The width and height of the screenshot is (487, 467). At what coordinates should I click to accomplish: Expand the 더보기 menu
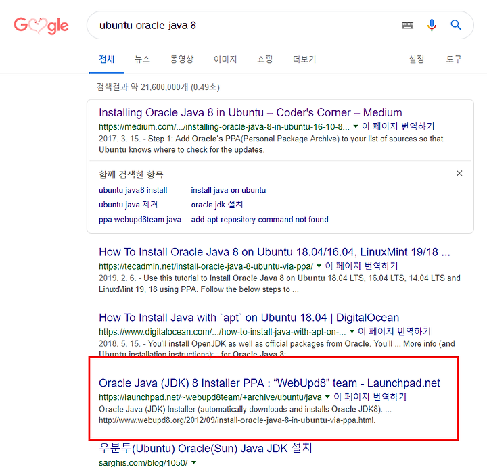coord(304,59)
